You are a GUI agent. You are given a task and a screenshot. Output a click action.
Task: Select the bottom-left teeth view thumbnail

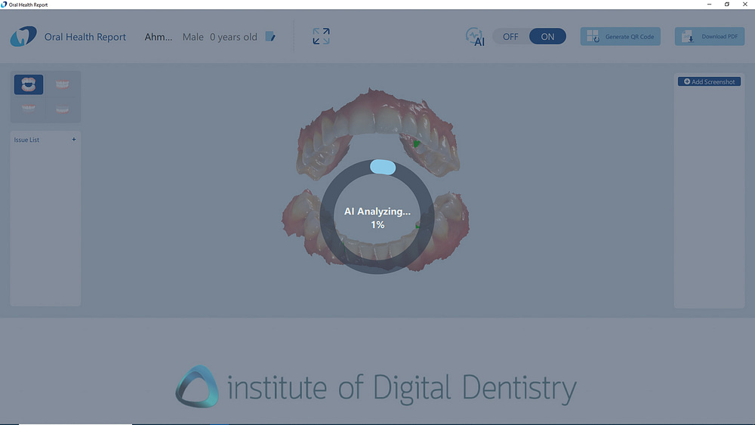29,109
